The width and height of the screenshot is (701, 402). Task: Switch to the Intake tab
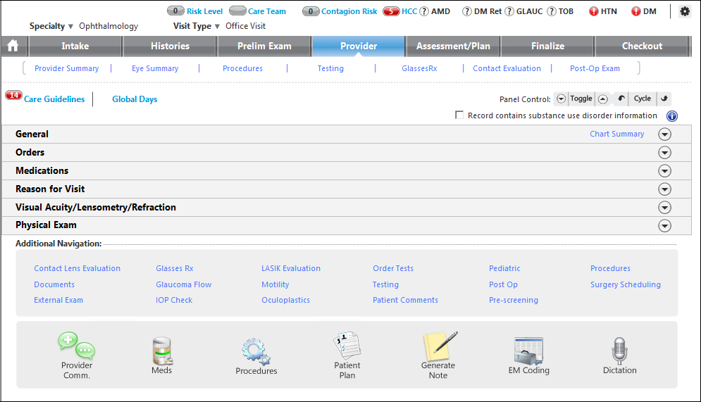coord(75,46)
